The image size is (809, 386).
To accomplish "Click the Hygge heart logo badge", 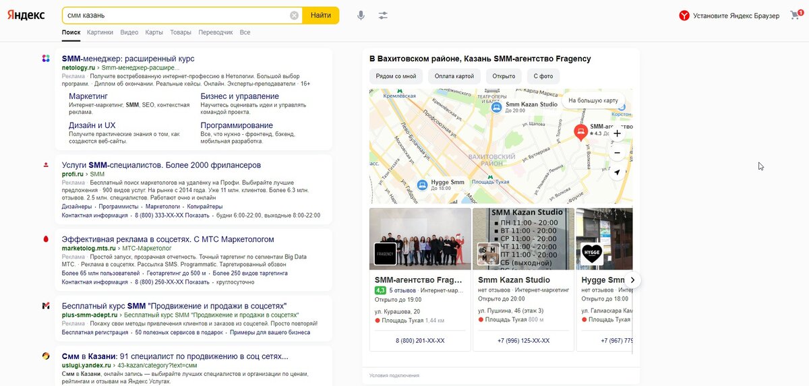I will point(591,254).
